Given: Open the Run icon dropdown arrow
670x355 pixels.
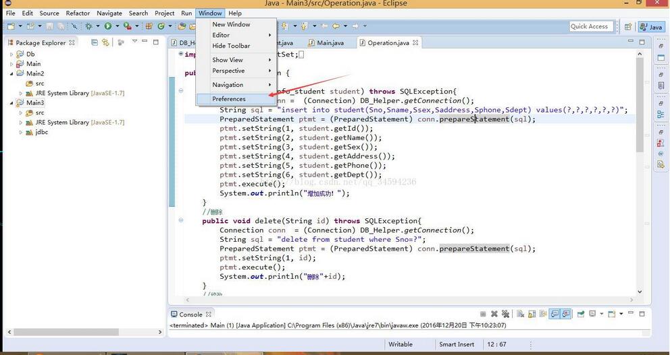Looking at the screenshot, I should (117, 26).
